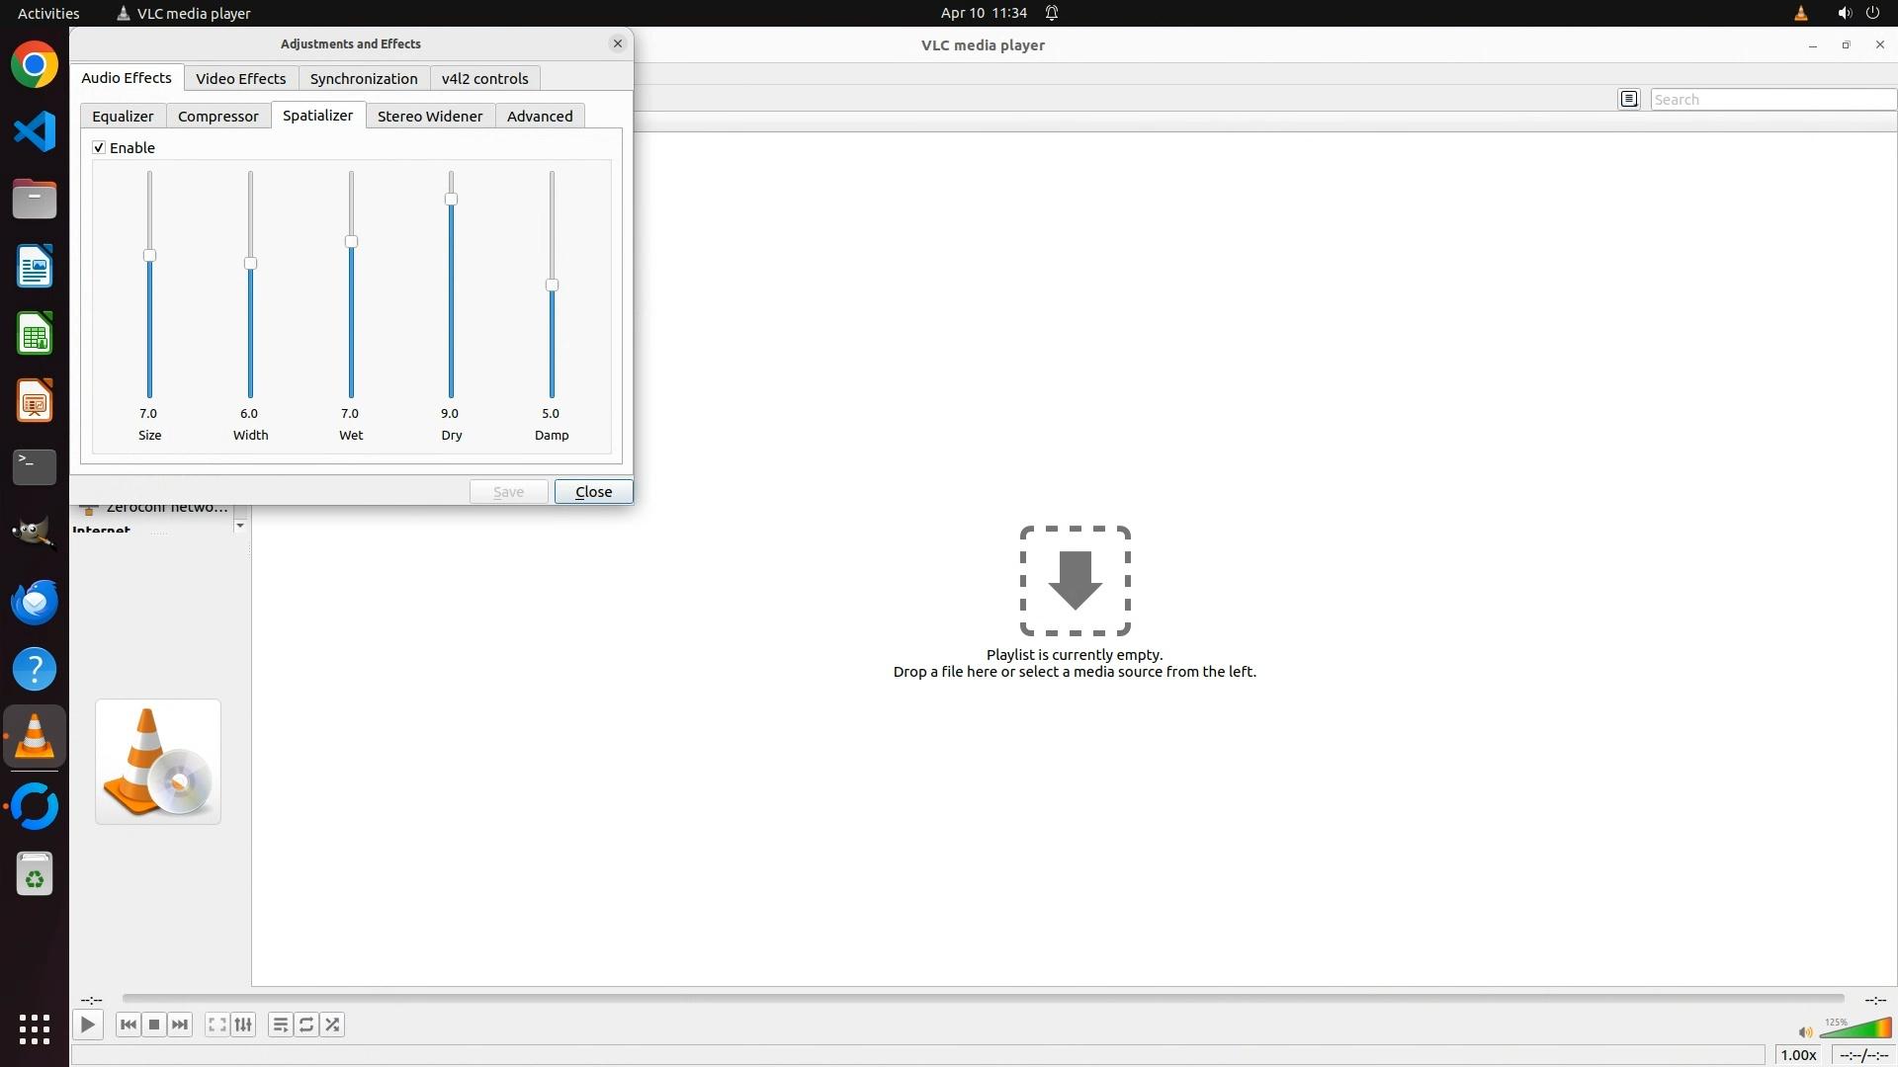Click in the playlist Search field
This screenshot has height=1067, width=1898.
(x=1769, y=99)
